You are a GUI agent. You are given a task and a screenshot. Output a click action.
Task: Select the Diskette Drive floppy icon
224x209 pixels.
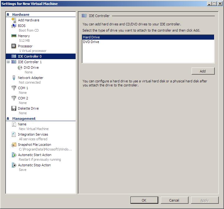click(14, 108)
